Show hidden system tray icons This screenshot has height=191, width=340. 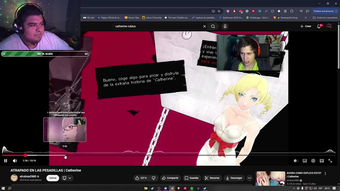[x=294, y=188]
